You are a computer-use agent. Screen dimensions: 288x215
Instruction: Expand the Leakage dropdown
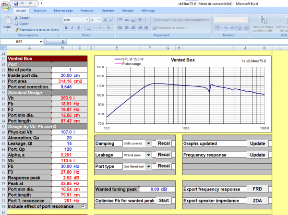148,155
